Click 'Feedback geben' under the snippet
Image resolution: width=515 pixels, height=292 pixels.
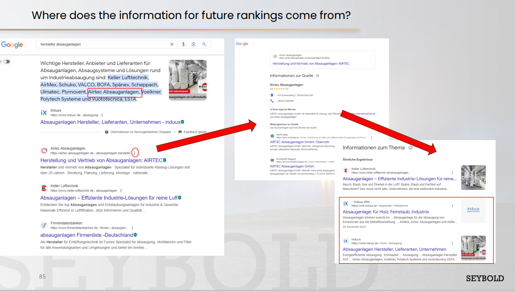tap(195, 132)
